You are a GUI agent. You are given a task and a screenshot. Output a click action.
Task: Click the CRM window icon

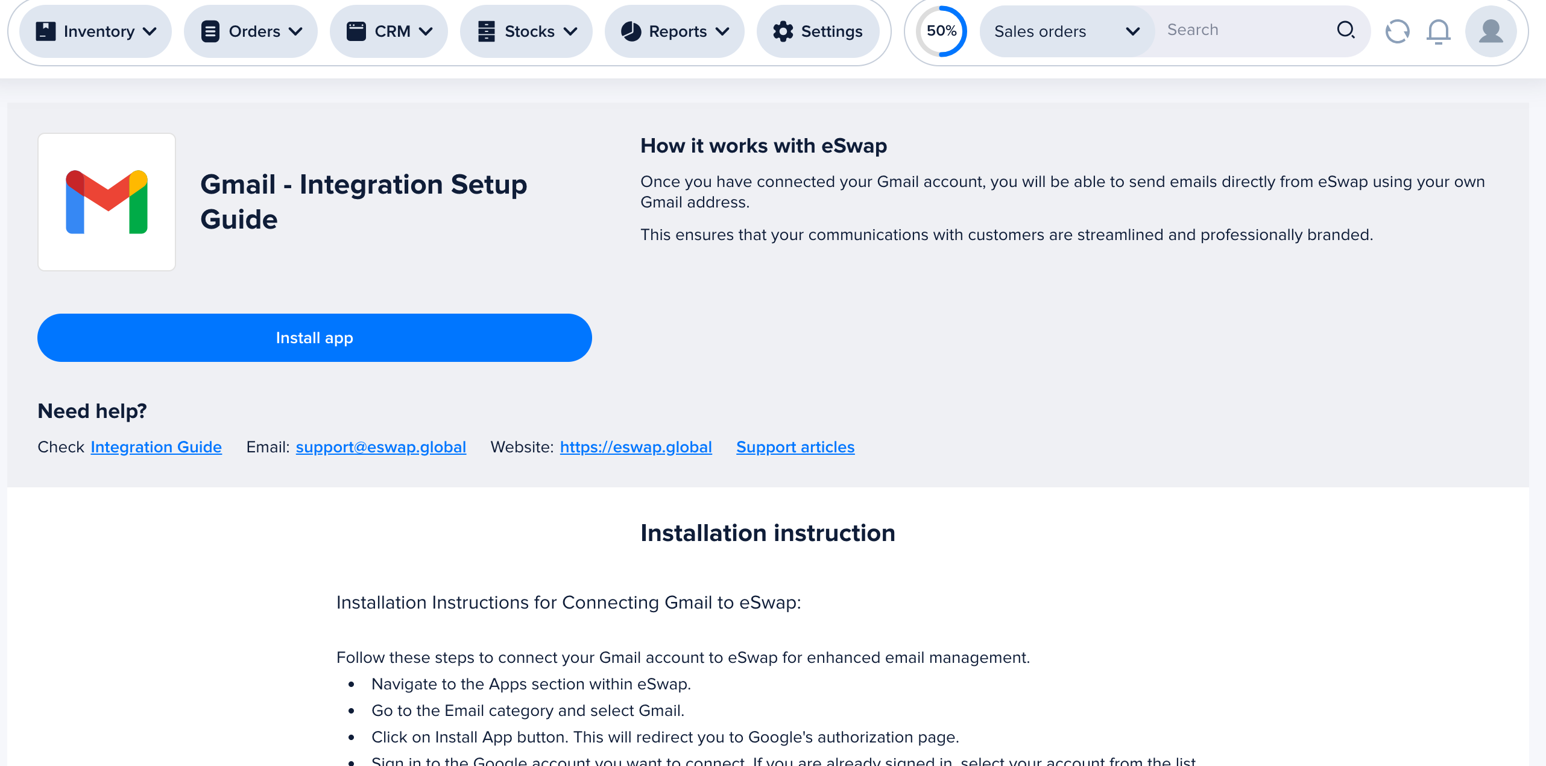point(356,31)
